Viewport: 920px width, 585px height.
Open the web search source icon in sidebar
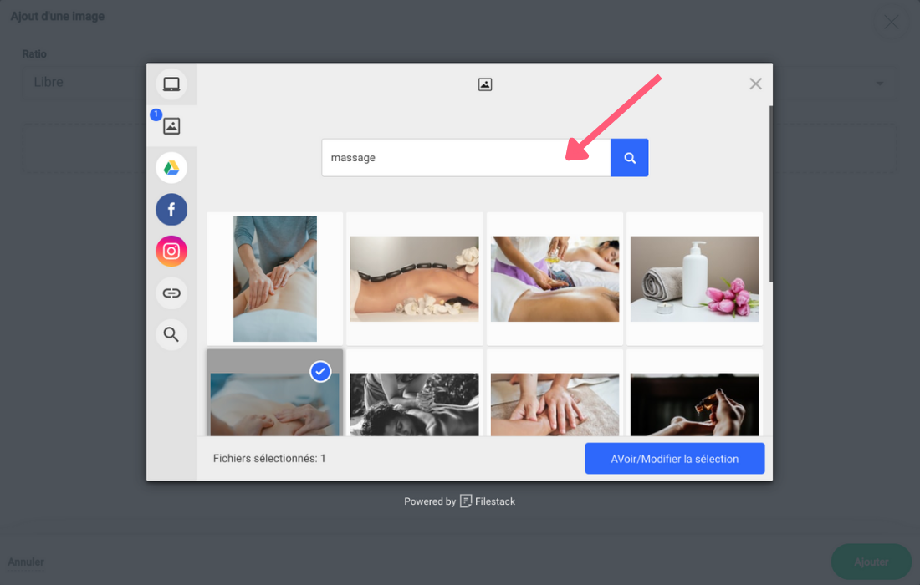[171, 334]
